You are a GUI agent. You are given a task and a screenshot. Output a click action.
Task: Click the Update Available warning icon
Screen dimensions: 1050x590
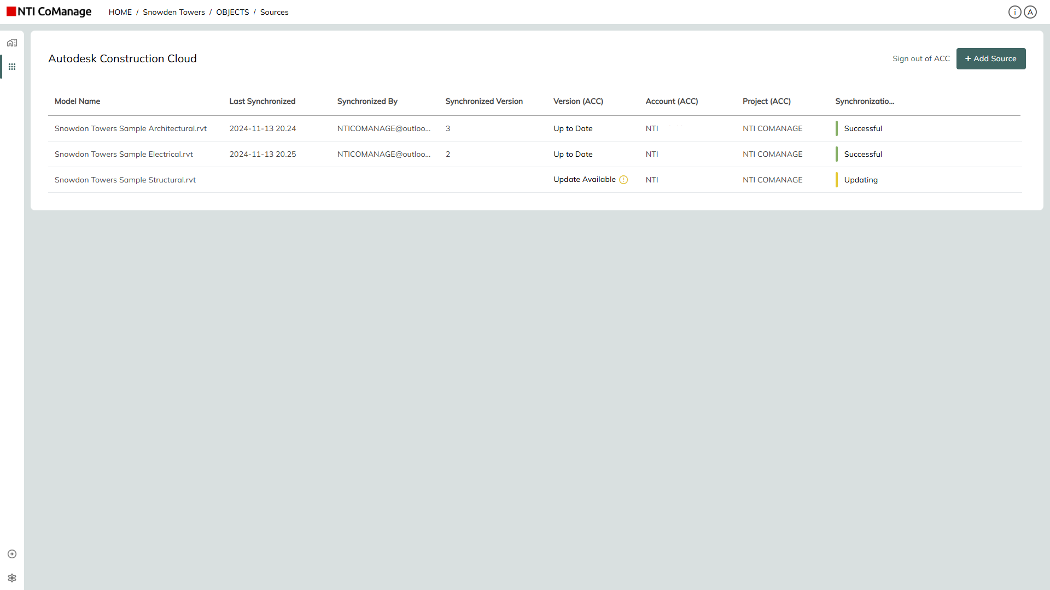point(623,180)
